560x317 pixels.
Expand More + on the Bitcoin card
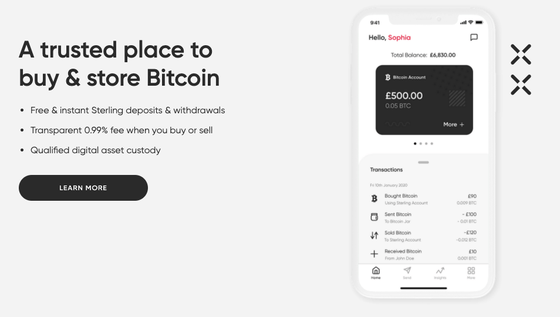pos(454,124)
